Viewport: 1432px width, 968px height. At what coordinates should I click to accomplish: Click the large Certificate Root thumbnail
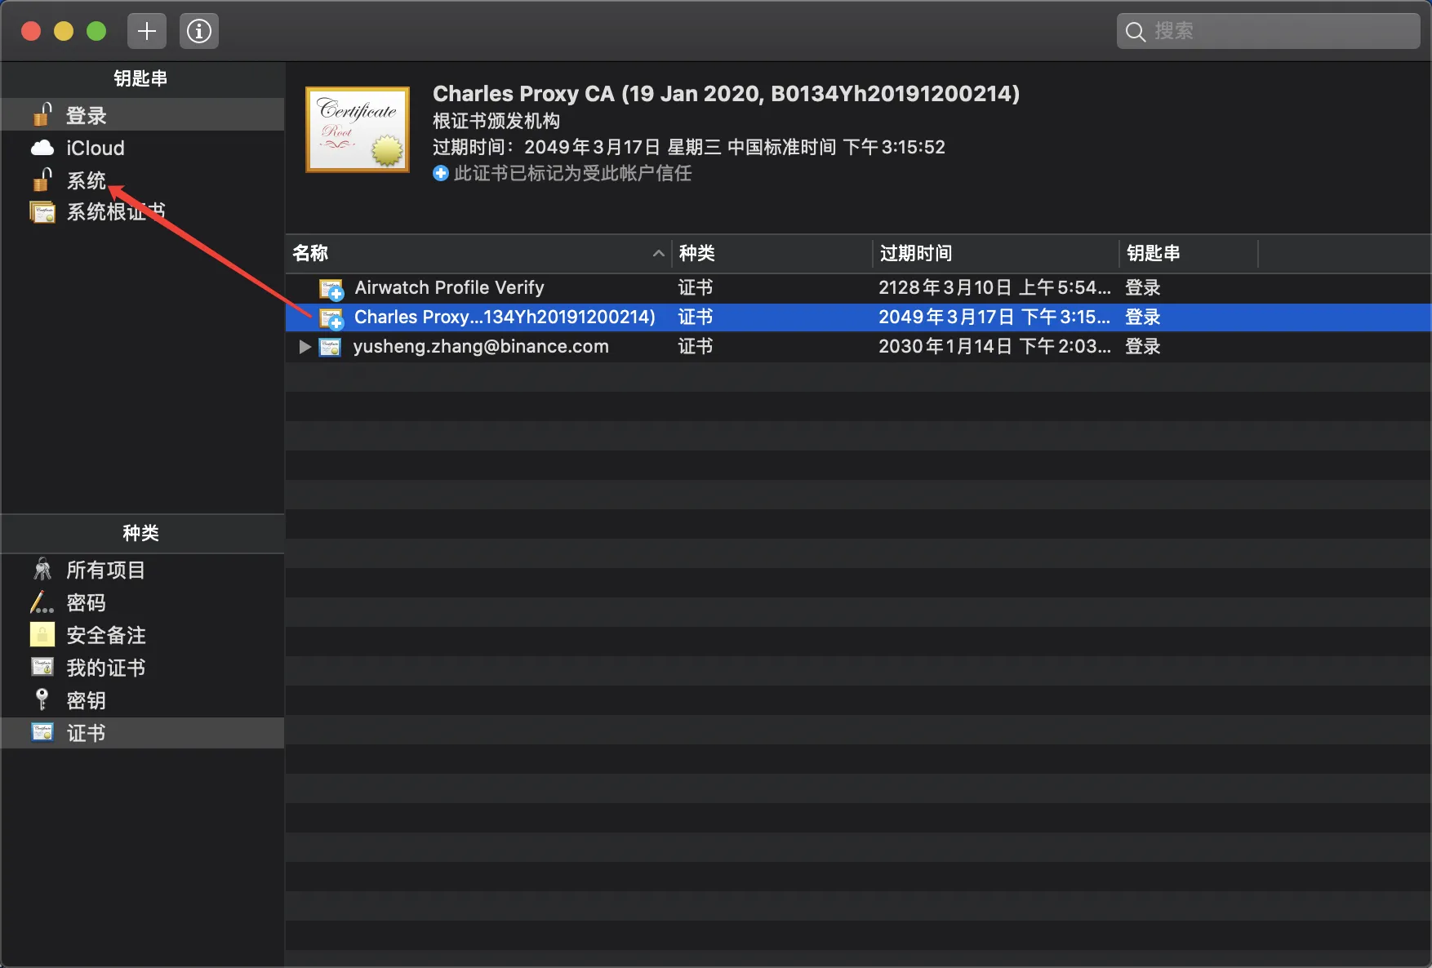tap(358, 130)
